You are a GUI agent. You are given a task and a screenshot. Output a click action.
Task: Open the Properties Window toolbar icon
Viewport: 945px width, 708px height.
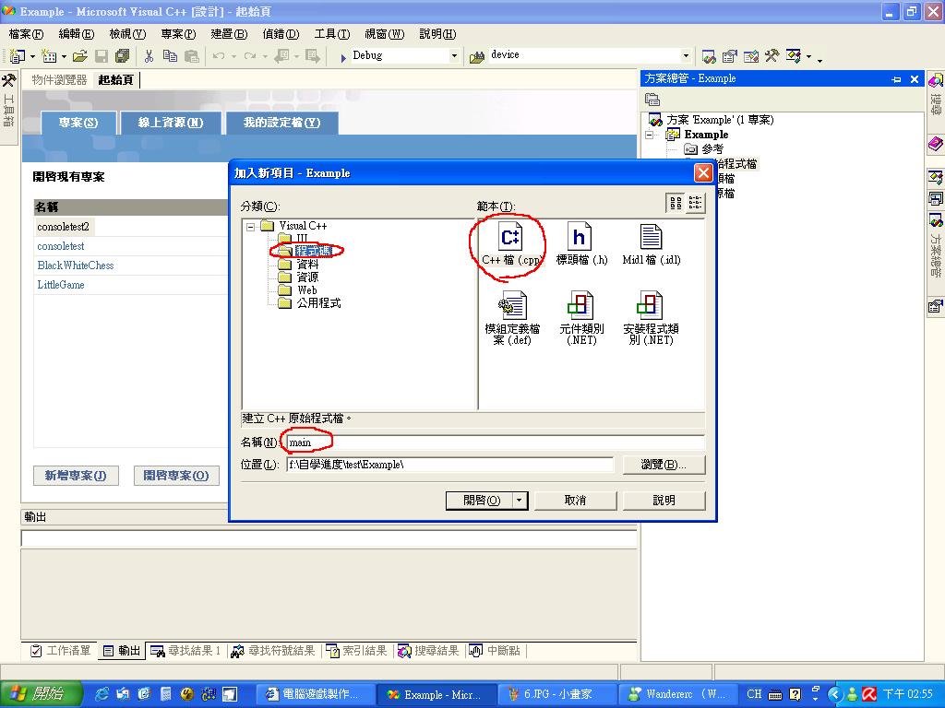[730, 56]
